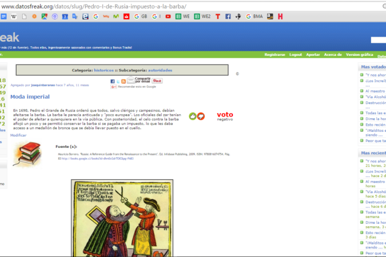Image resolution: width=386 pixels, height=257 pixels.
Task: Open the WE spreadsheet bookmark
Action: (182, 17)
